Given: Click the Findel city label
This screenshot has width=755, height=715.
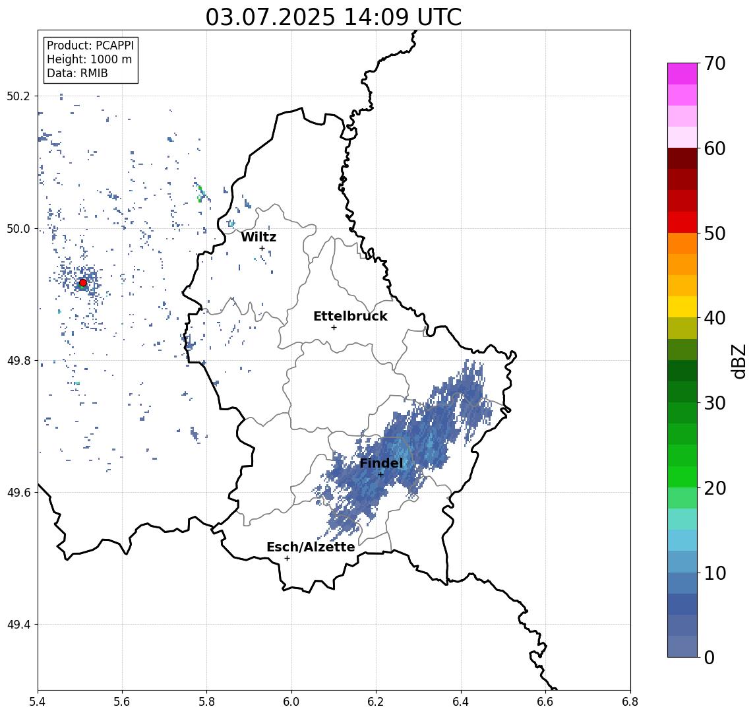Looking at the screenshot, I should [x=381, y=464].
